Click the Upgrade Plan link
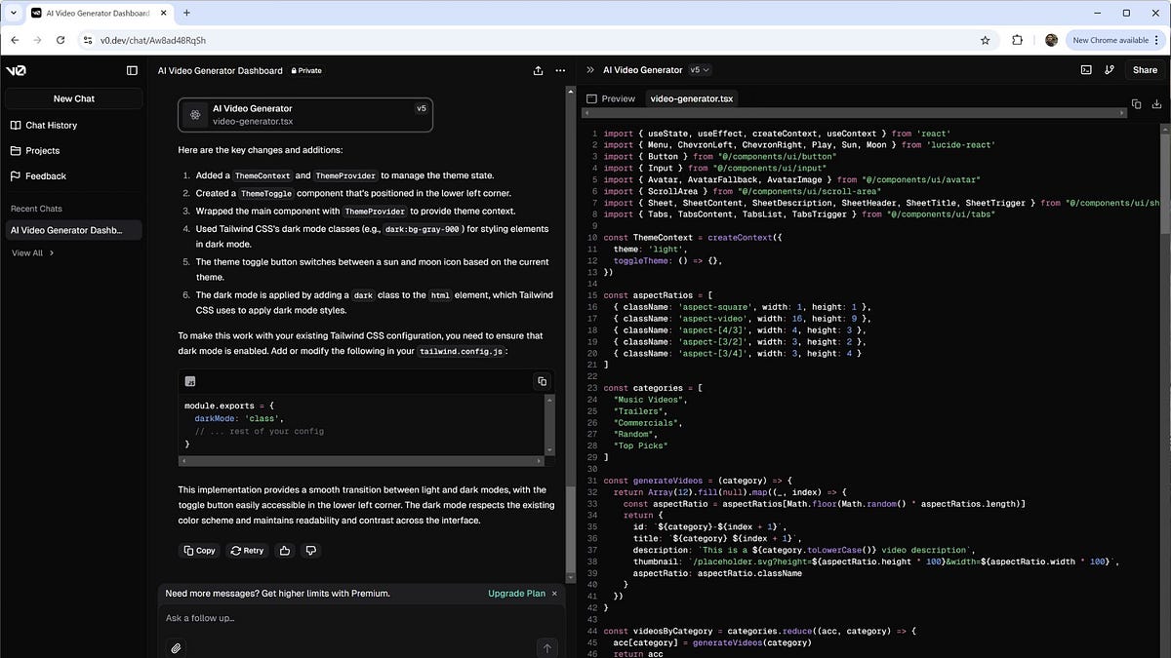 (516, 594)
